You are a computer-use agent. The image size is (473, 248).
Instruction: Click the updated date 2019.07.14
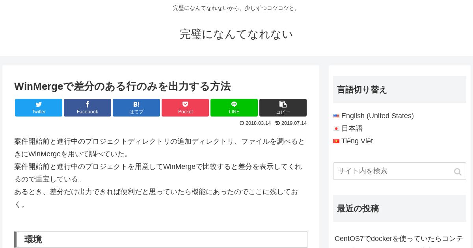[294, 123]
